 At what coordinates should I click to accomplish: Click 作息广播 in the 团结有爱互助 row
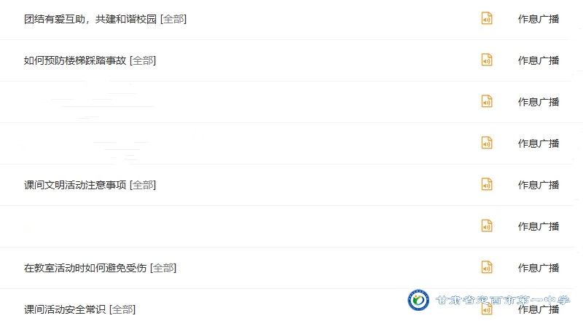[x=539, y=19]
